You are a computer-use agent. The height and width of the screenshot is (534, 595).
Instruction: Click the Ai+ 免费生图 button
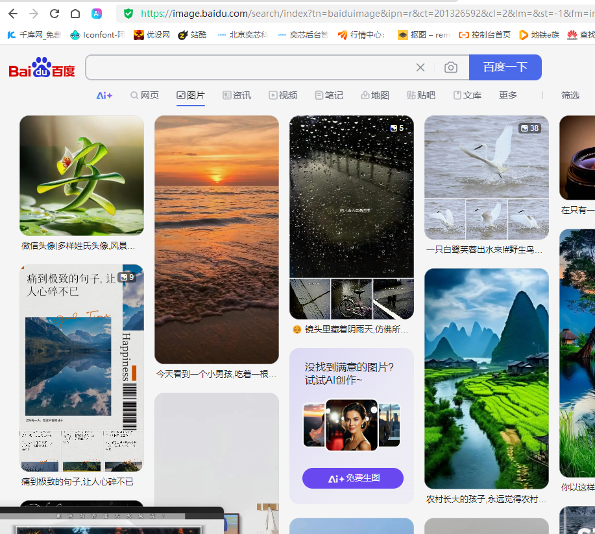pyautogui.click(x=352, y=478)
